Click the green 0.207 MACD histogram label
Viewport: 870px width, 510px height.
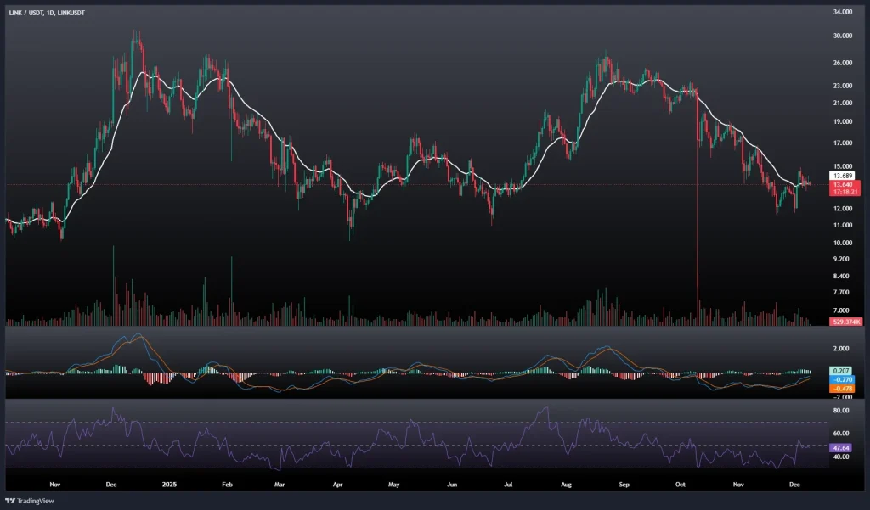coord(842,371)
